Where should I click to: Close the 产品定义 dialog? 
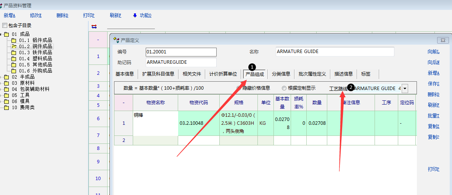[x=442, y=40]
